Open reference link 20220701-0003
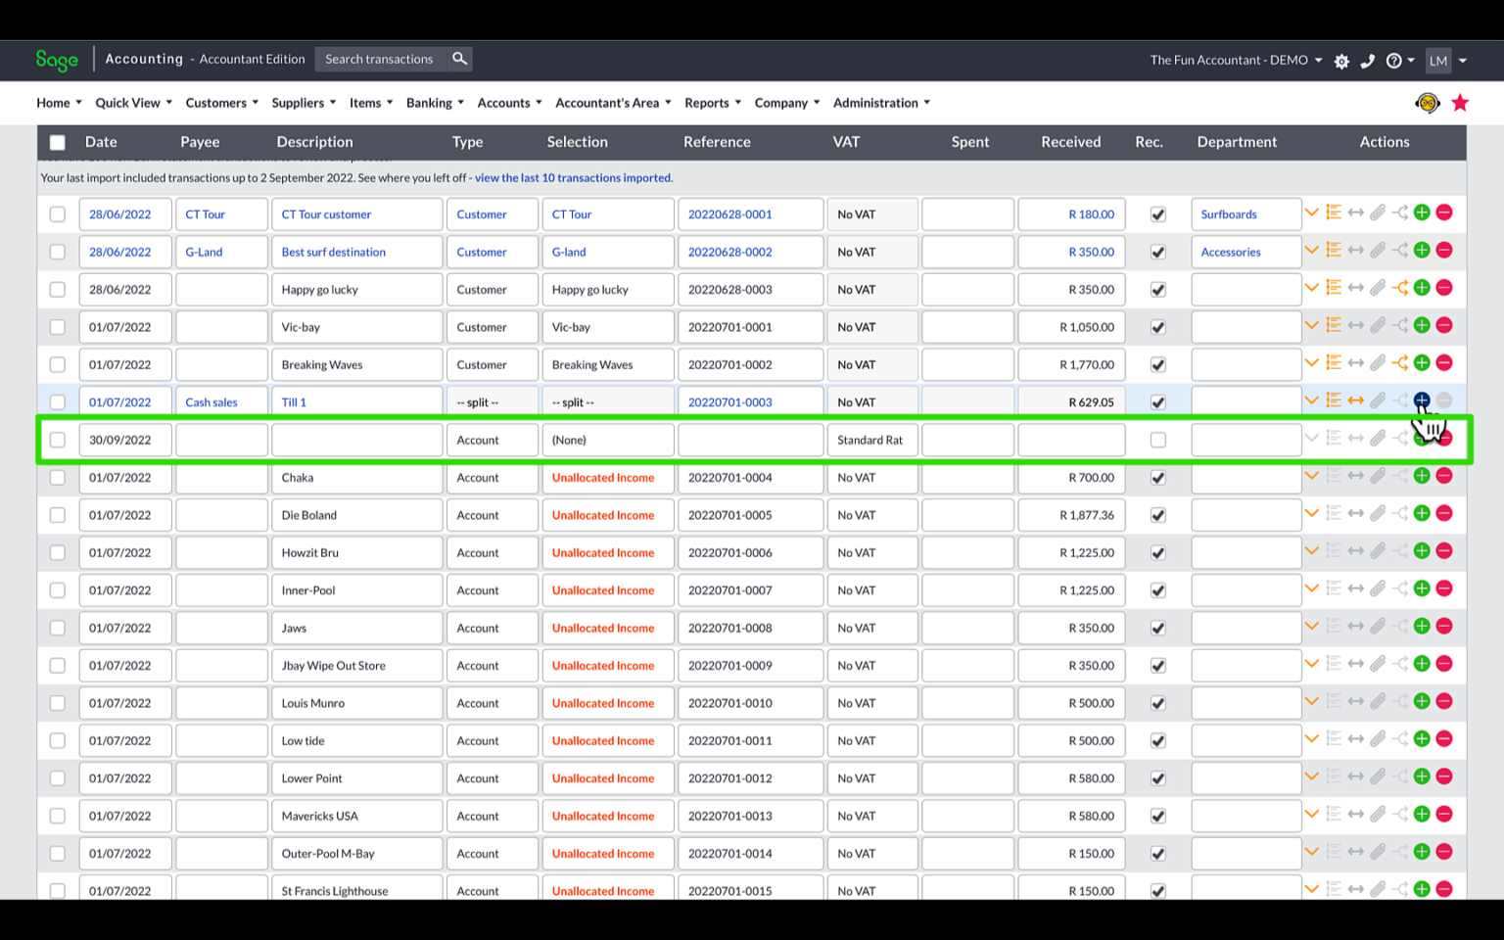 tap(729, 401)
